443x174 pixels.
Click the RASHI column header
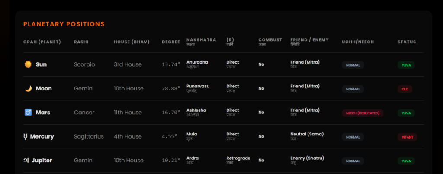tap(81, 42)
